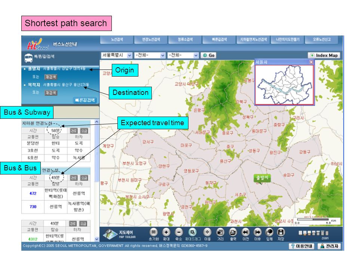Screen dimensions: 359x269
Task: Click the 초기화 map reset icon
Action: [x=154, y=232]
